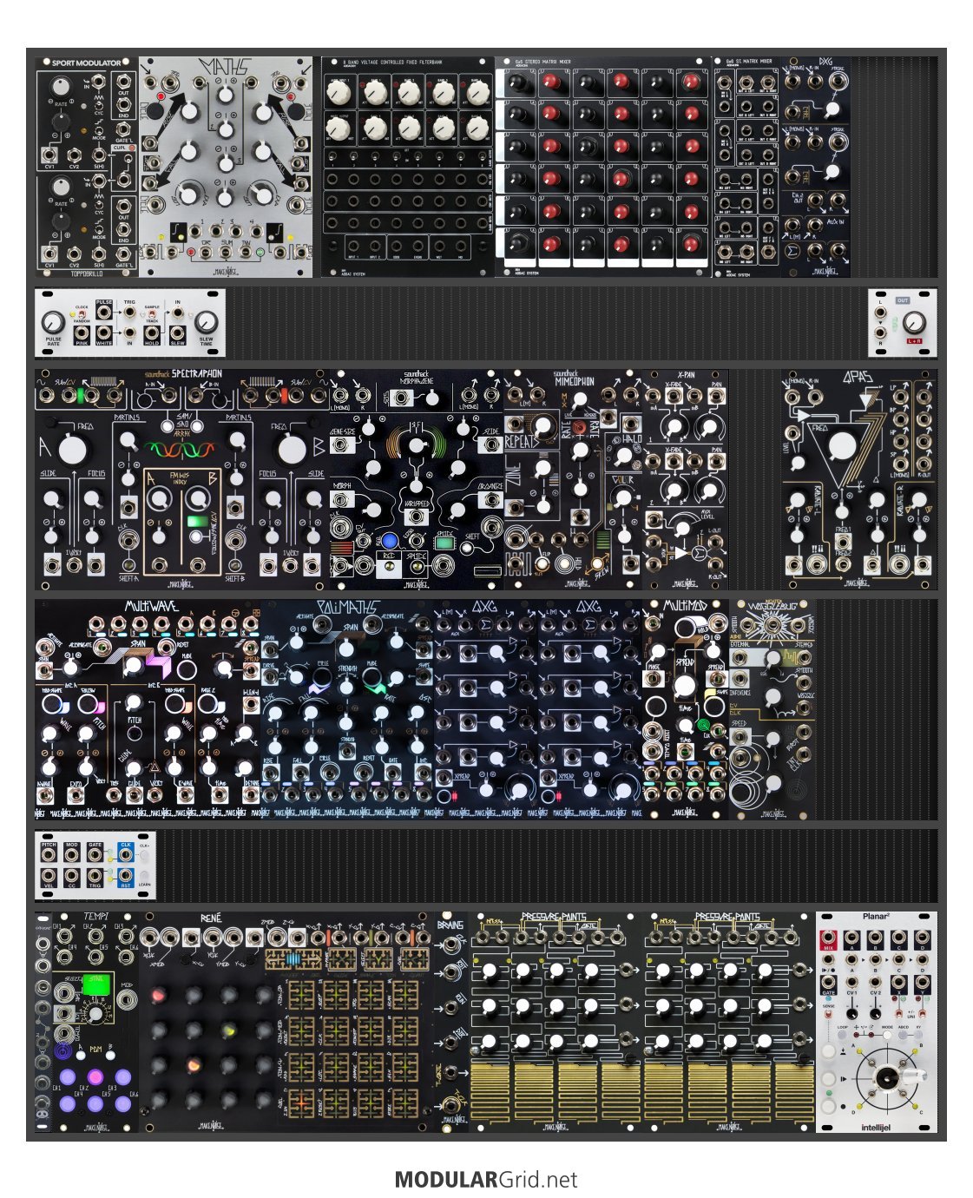Viewport: 973px width, 1198px height.
Task: Click the Morphagene blue Play button
Action: [390, 540]
